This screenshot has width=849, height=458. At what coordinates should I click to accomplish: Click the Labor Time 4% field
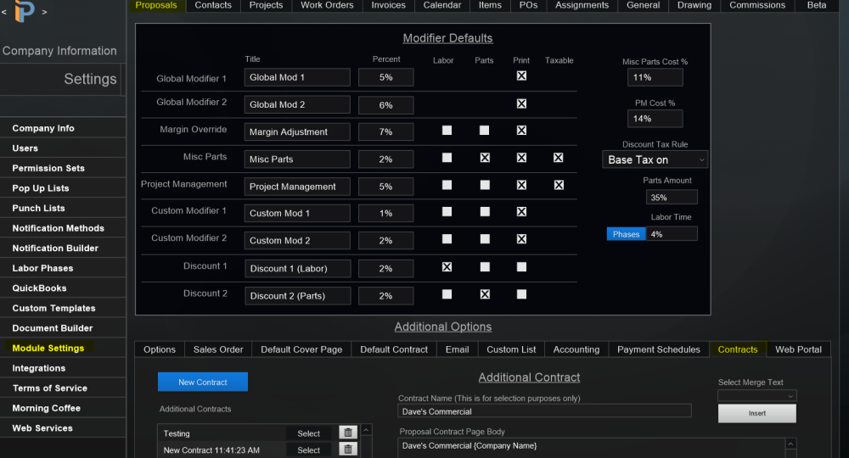pos(672,234)
